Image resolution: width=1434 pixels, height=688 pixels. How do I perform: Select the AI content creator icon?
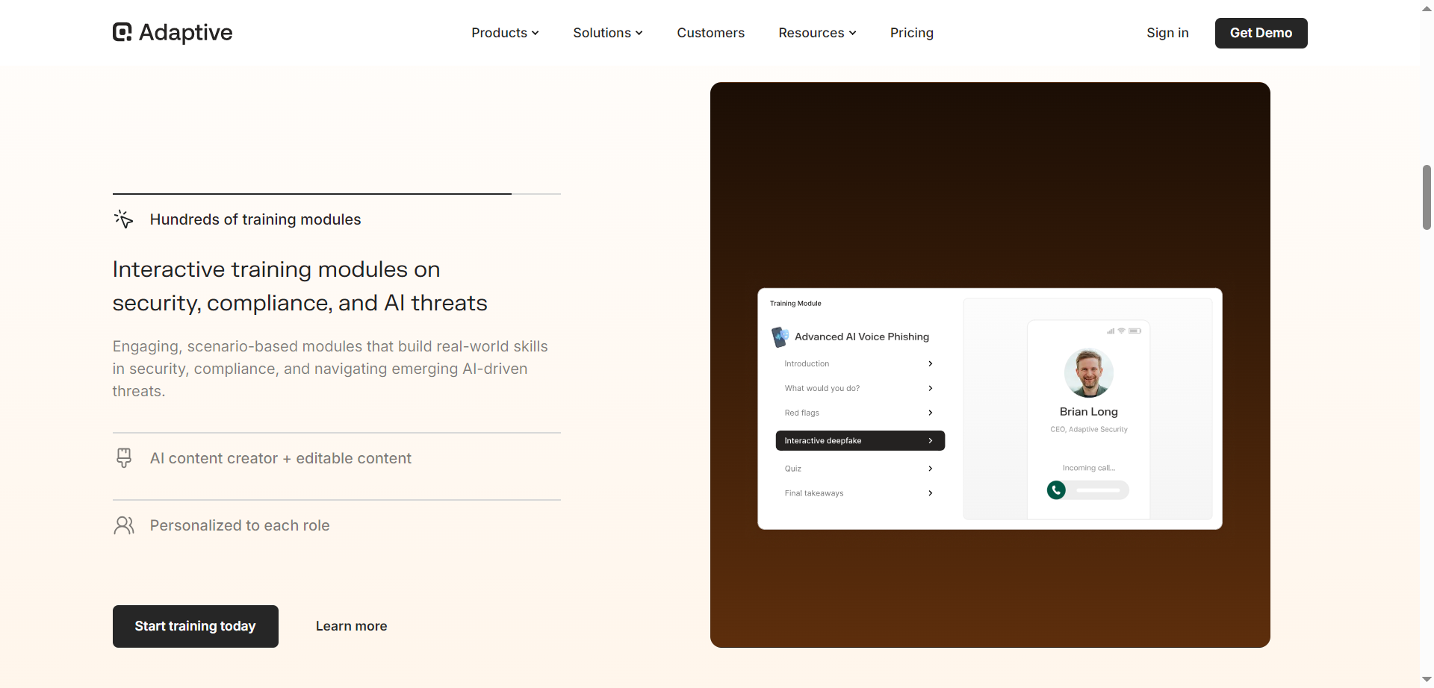(x=124, y=457)
